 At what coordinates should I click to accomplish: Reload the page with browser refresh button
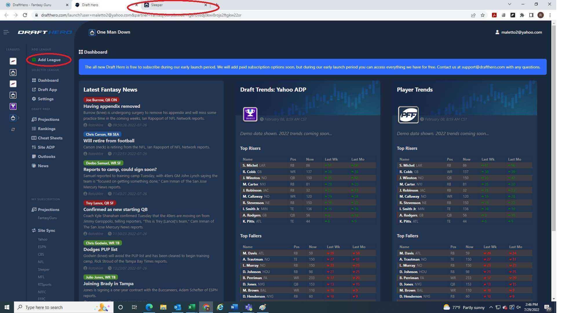25,15
